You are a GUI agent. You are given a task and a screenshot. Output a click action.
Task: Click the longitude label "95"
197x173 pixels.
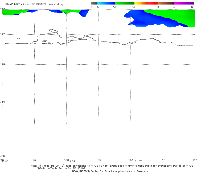[x=34, y=160]
